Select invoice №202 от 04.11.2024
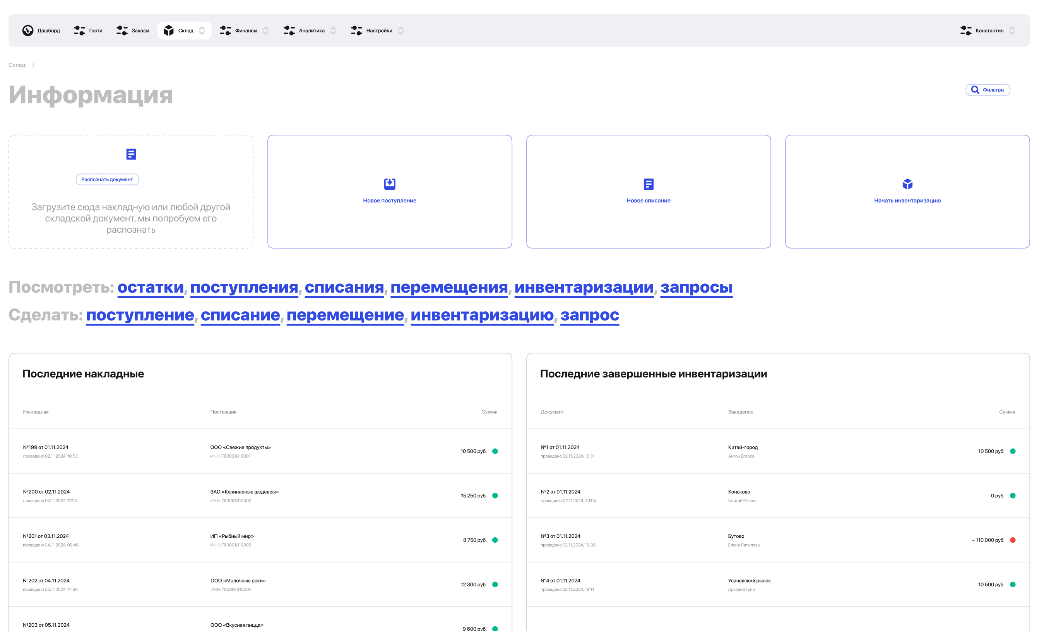The image size is (1039, 631). tap(46, 581)
